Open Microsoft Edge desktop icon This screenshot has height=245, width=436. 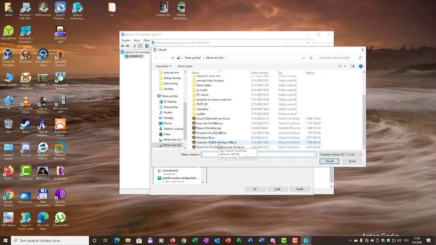43,221
